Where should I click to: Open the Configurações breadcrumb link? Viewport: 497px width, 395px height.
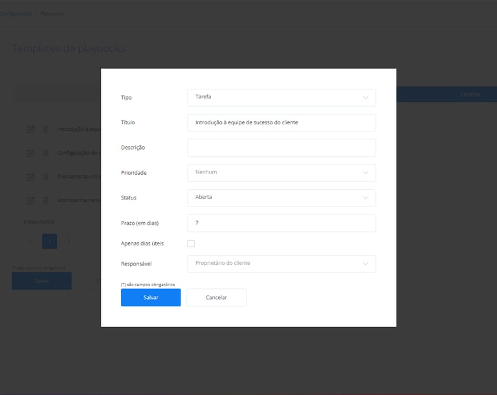16,14
